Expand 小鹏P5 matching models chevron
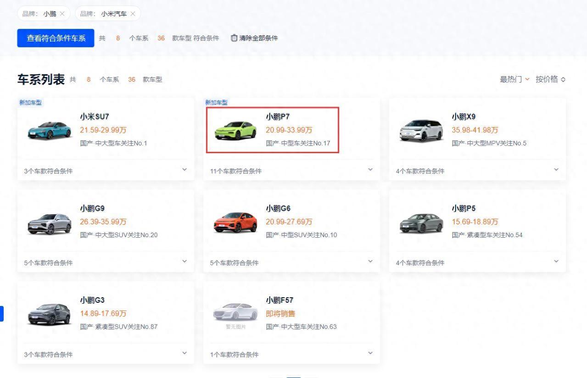The image size is (587, 378). click(556, 261)
